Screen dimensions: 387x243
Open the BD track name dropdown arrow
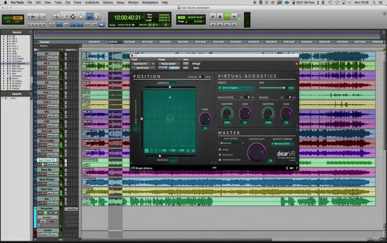[x=58, y=53]
